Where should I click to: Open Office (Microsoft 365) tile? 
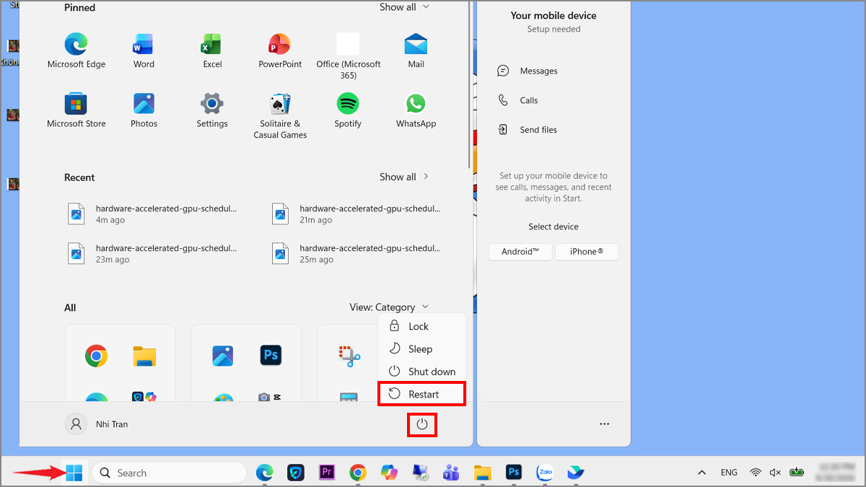pyautogui.click(x=348, y=56)
